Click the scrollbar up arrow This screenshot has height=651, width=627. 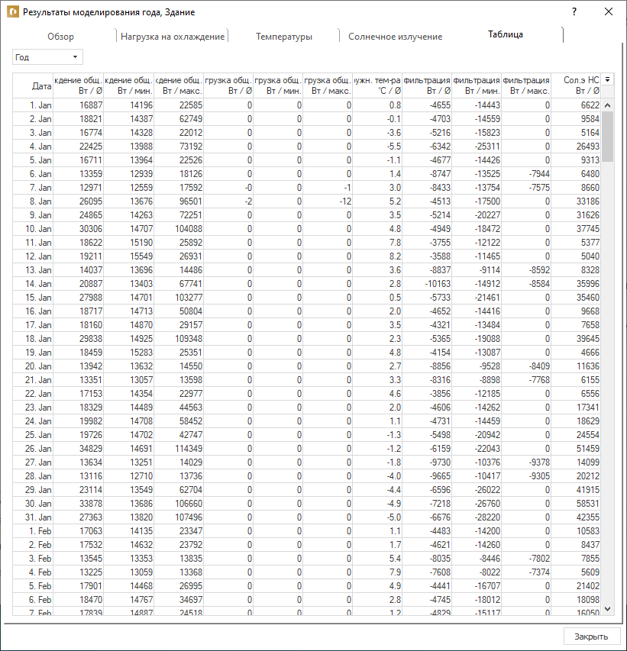(607, 105)
